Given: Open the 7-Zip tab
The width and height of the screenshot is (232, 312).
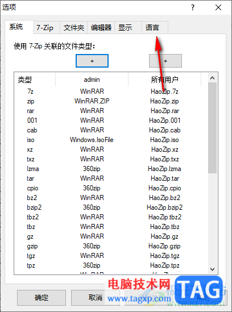Looking at the screenshot, I should (x=47, y=28).
